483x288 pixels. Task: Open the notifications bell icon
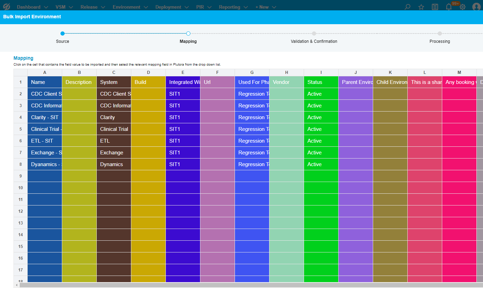(x=449, y=7)
